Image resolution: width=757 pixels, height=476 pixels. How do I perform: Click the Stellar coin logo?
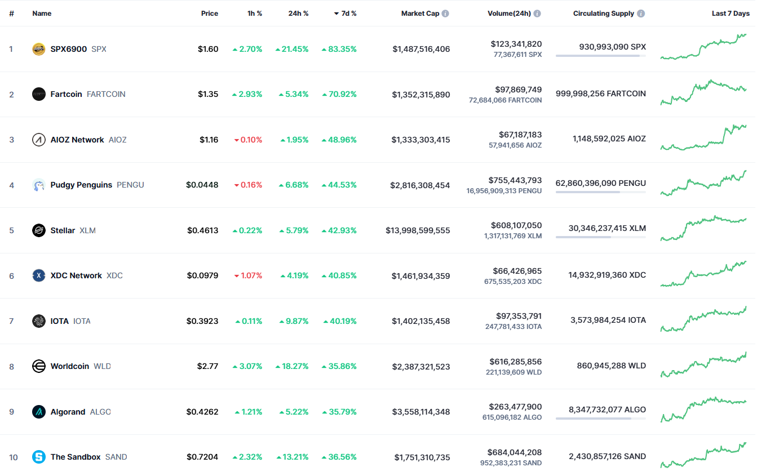[x=39, y=230]
